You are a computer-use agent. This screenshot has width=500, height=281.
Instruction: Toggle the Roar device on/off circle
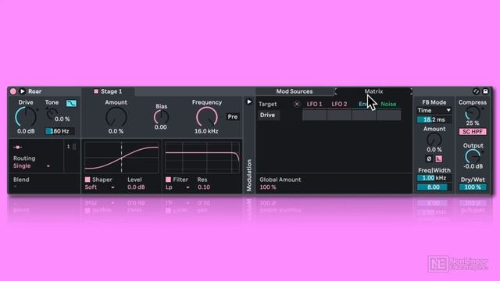(13, 91)
